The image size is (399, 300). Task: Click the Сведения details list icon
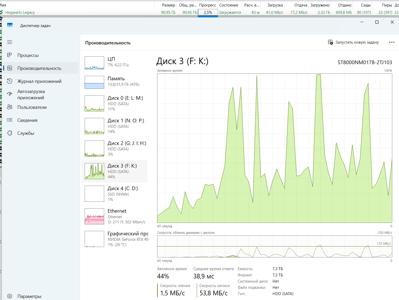tap(10, 120)
